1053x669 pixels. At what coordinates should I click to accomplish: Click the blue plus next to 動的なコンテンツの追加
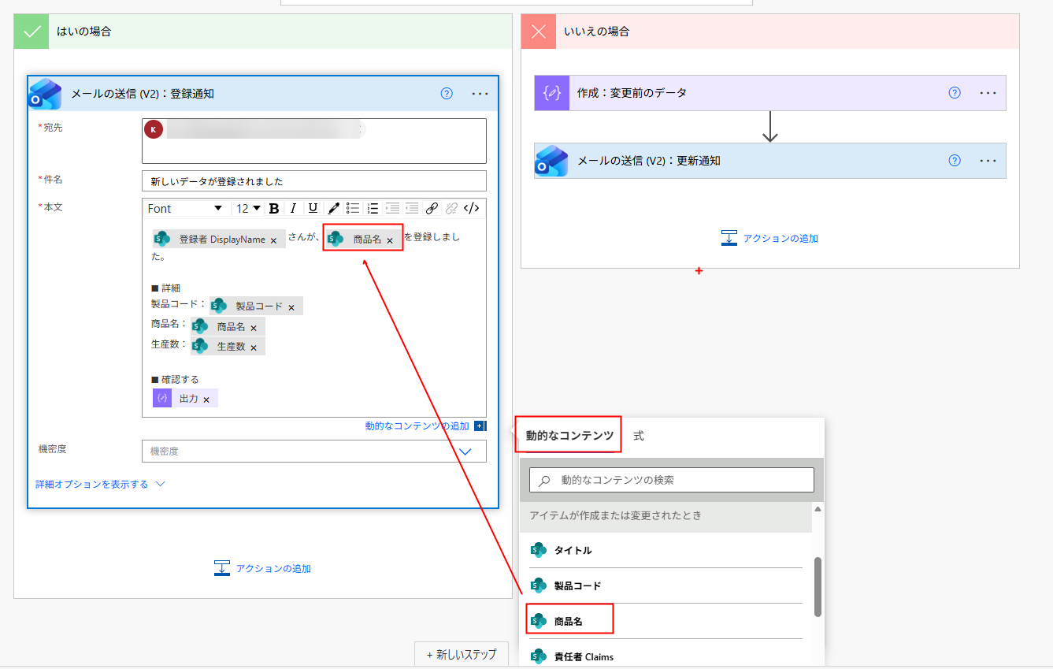(479, 426)
